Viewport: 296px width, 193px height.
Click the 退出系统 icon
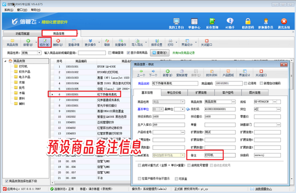284,23
